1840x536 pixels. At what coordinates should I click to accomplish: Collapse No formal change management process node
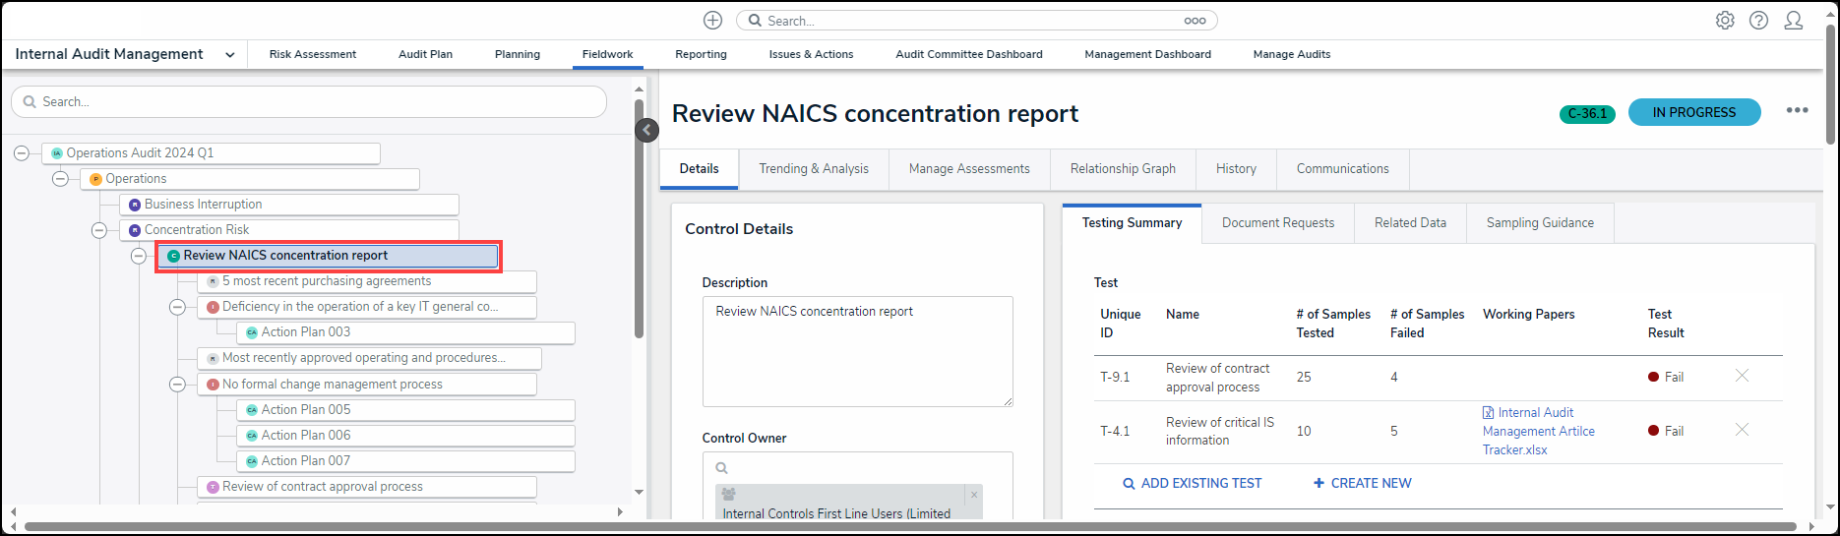coord(177,385)
